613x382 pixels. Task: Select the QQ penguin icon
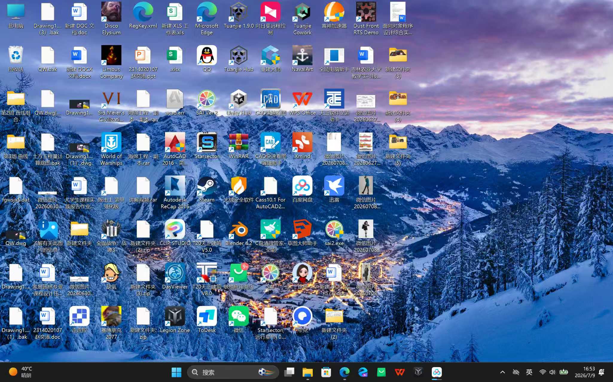[207, 58]
